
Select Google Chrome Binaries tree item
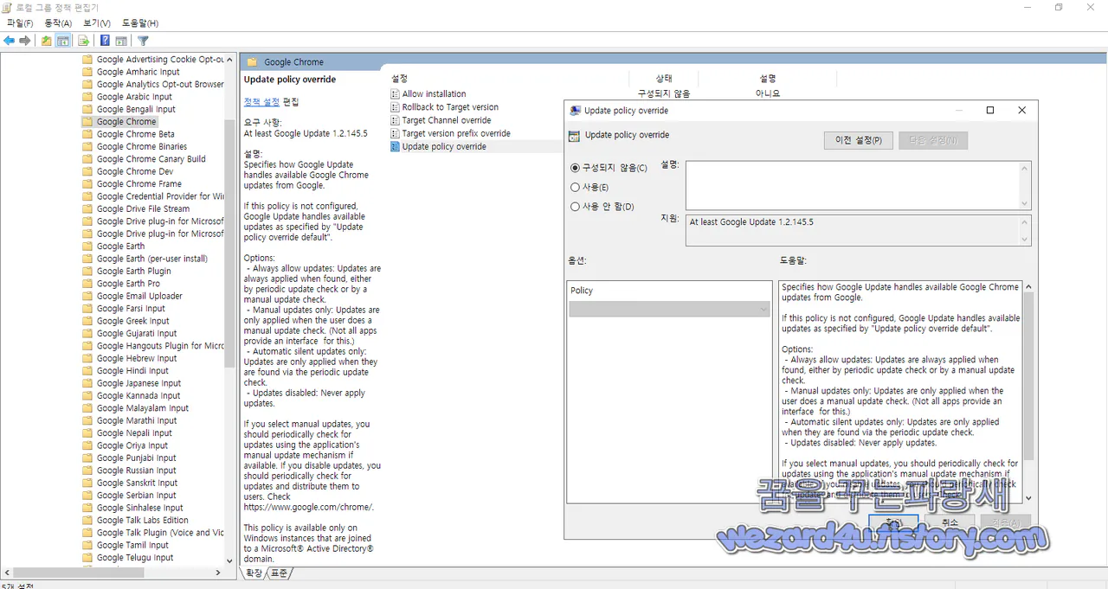tap(142, 147)
